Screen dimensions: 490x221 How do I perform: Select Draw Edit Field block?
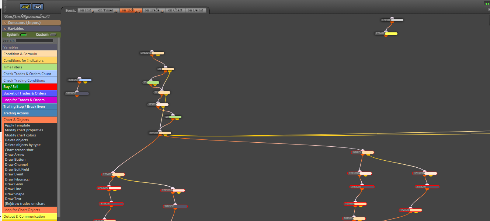point(17,170)
